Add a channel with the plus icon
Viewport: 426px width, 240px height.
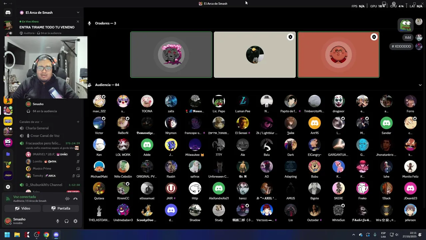(x=78, y=122)
